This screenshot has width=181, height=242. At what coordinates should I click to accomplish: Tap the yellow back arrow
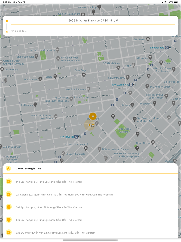tap(6, 10)
